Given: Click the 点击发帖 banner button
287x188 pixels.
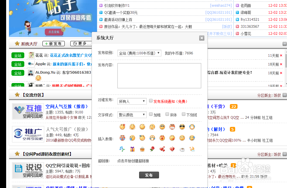Looking at the screenshot, I should 54,32.
